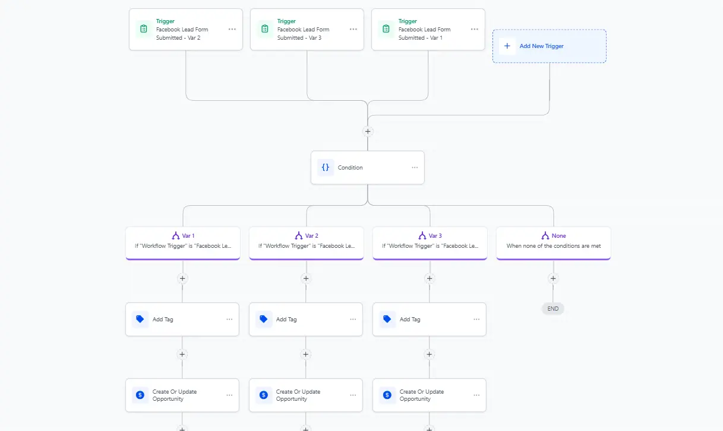Insert step after Add Tag in Var 3
This screenshot has height=431, width=723.
(x=430, y=355)
